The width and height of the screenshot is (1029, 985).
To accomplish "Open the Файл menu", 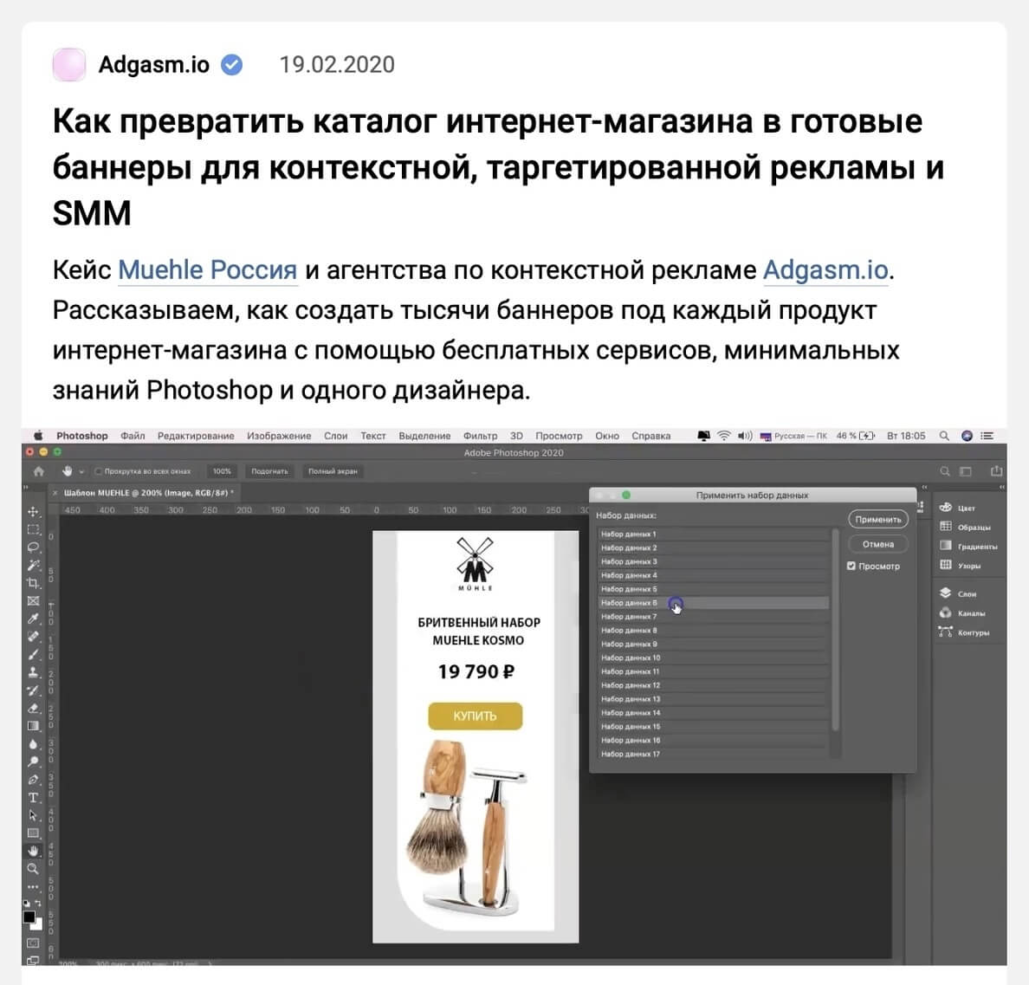I will 133,436.
